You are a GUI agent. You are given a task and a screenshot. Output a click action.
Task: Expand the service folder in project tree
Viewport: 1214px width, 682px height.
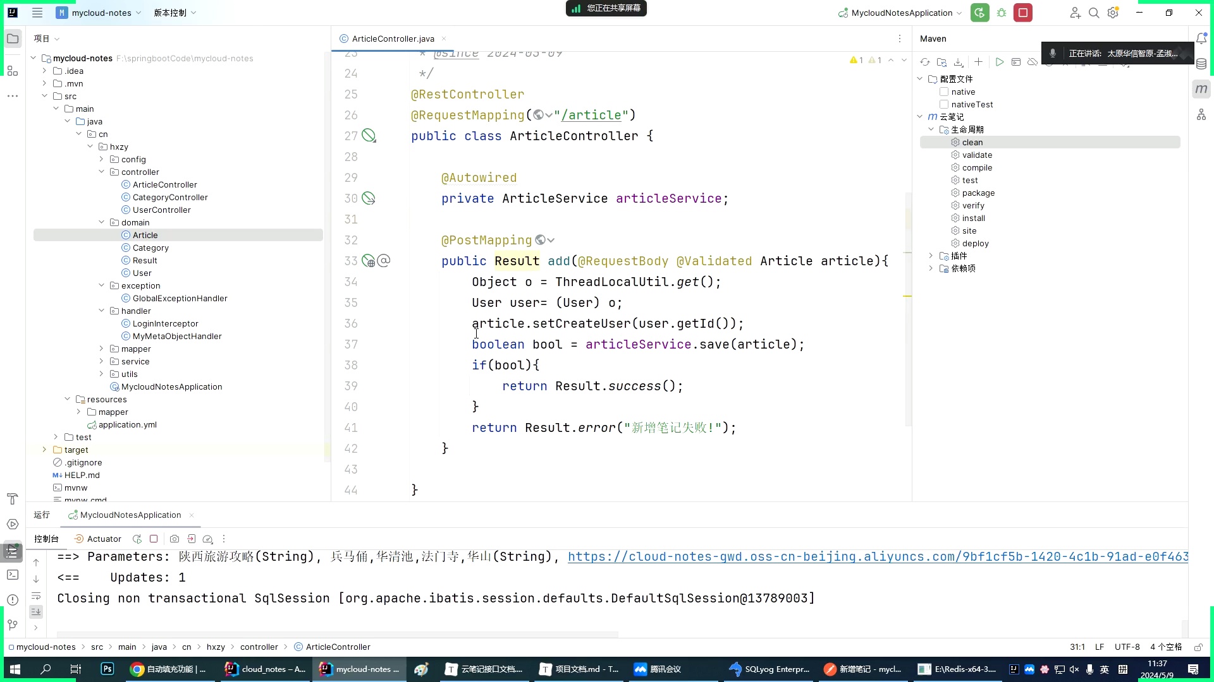click(x=101, y=361)
